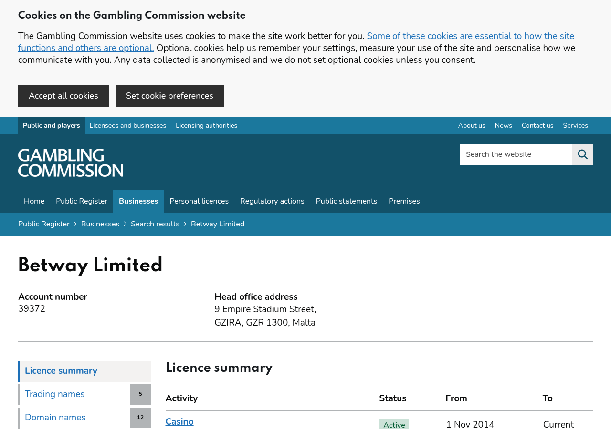611x429 pixels.
Task: Go to News page
Action: (x=503, y=126)
